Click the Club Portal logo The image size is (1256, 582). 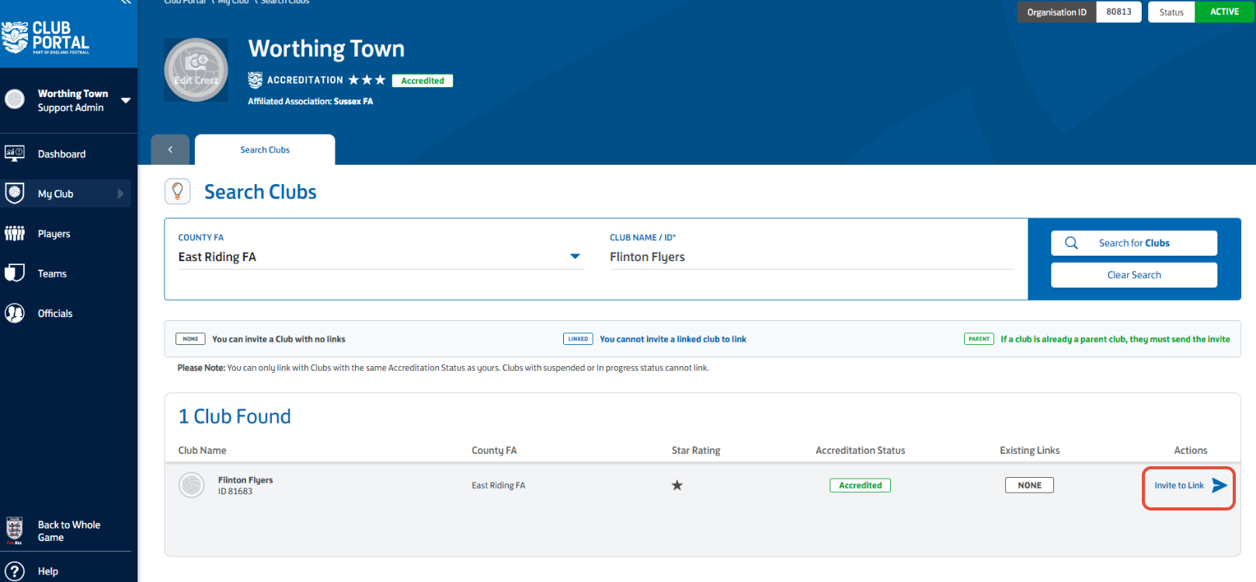(x=46, y=37)
